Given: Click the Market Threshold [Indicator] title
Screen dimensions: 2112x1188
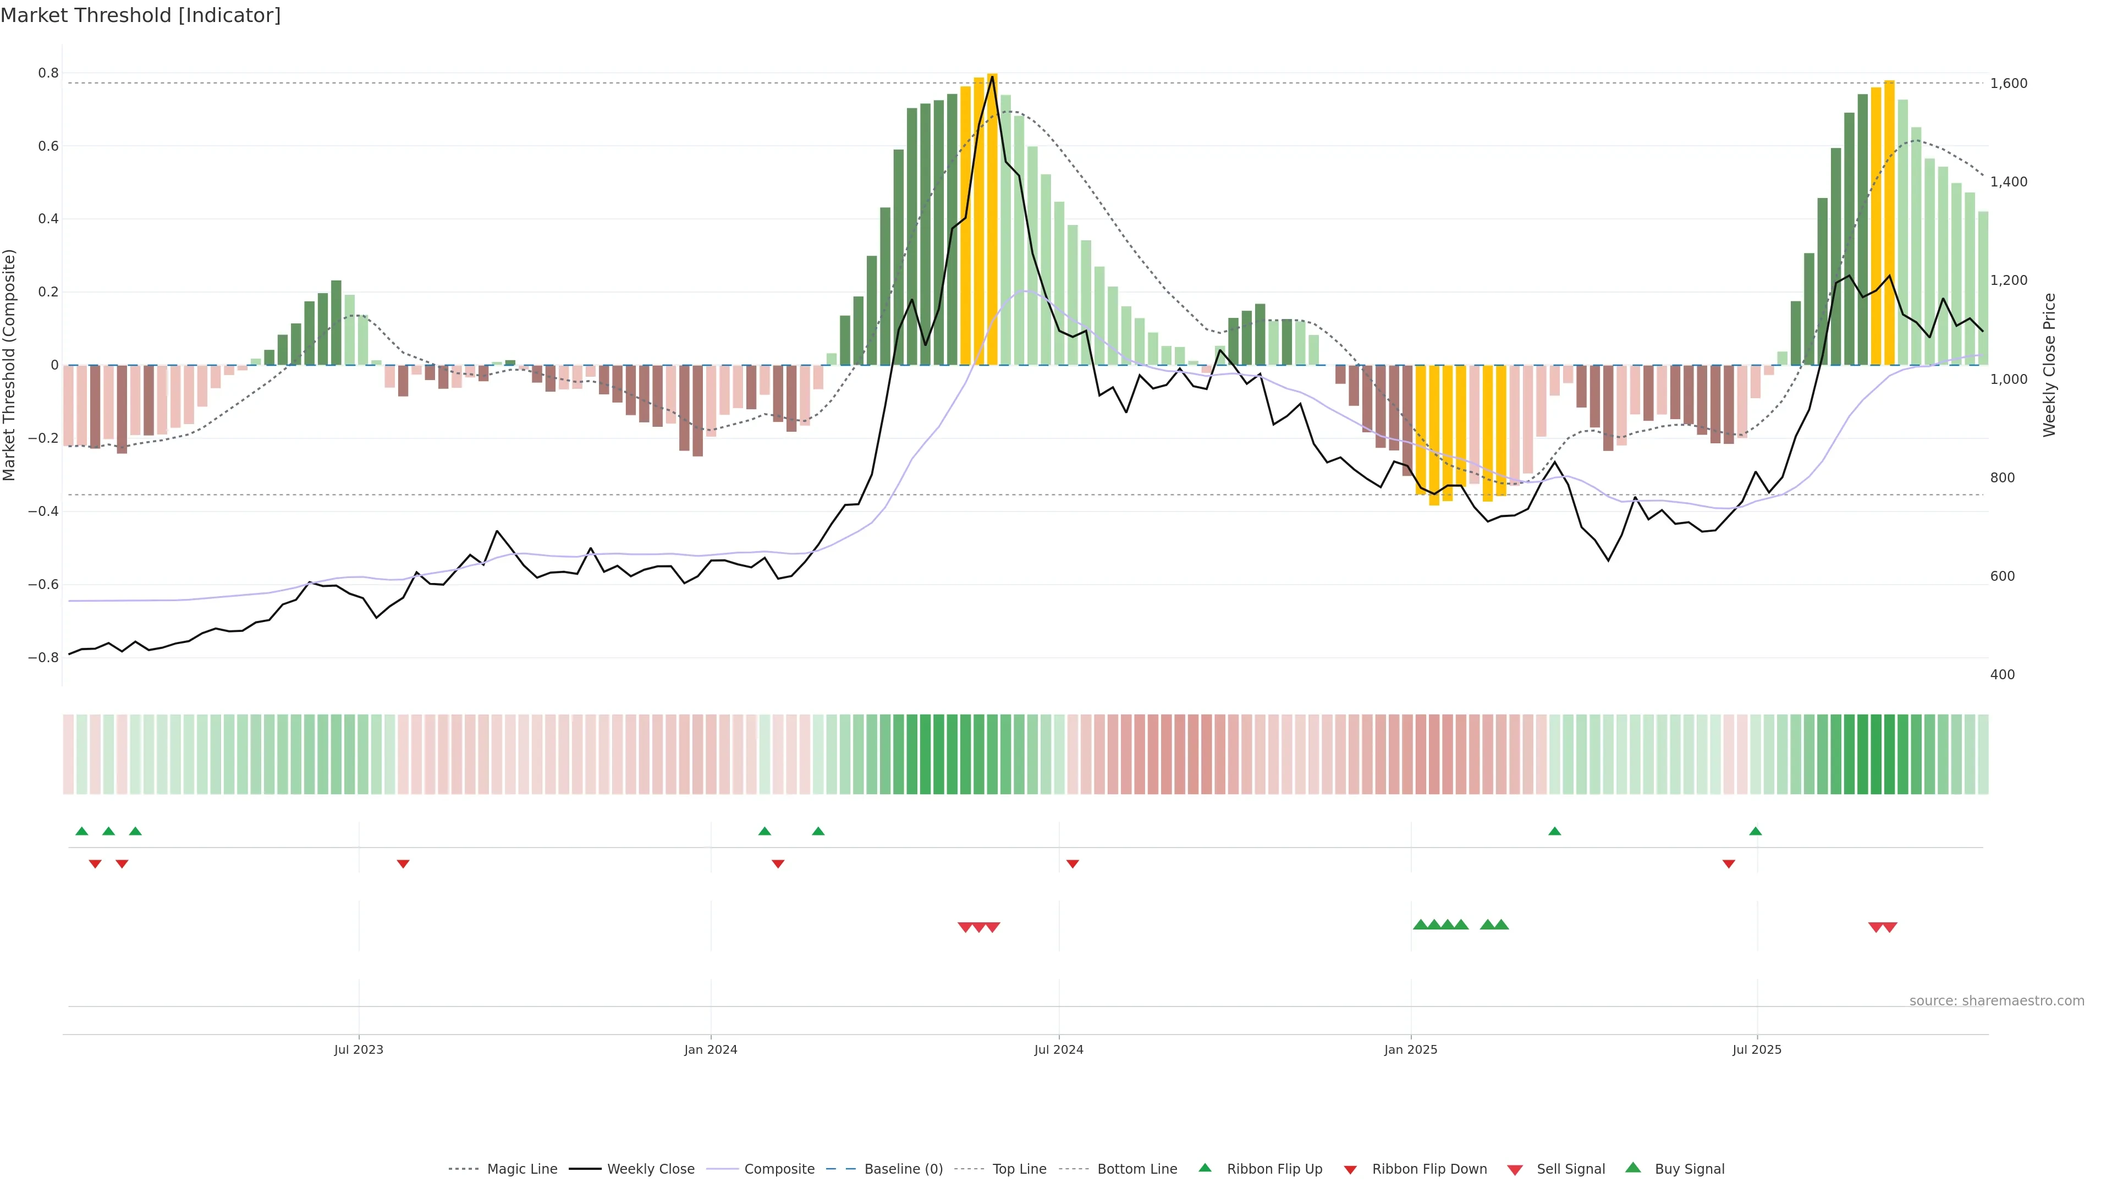Looking at the screenshot, I should (x=140, y=15).
